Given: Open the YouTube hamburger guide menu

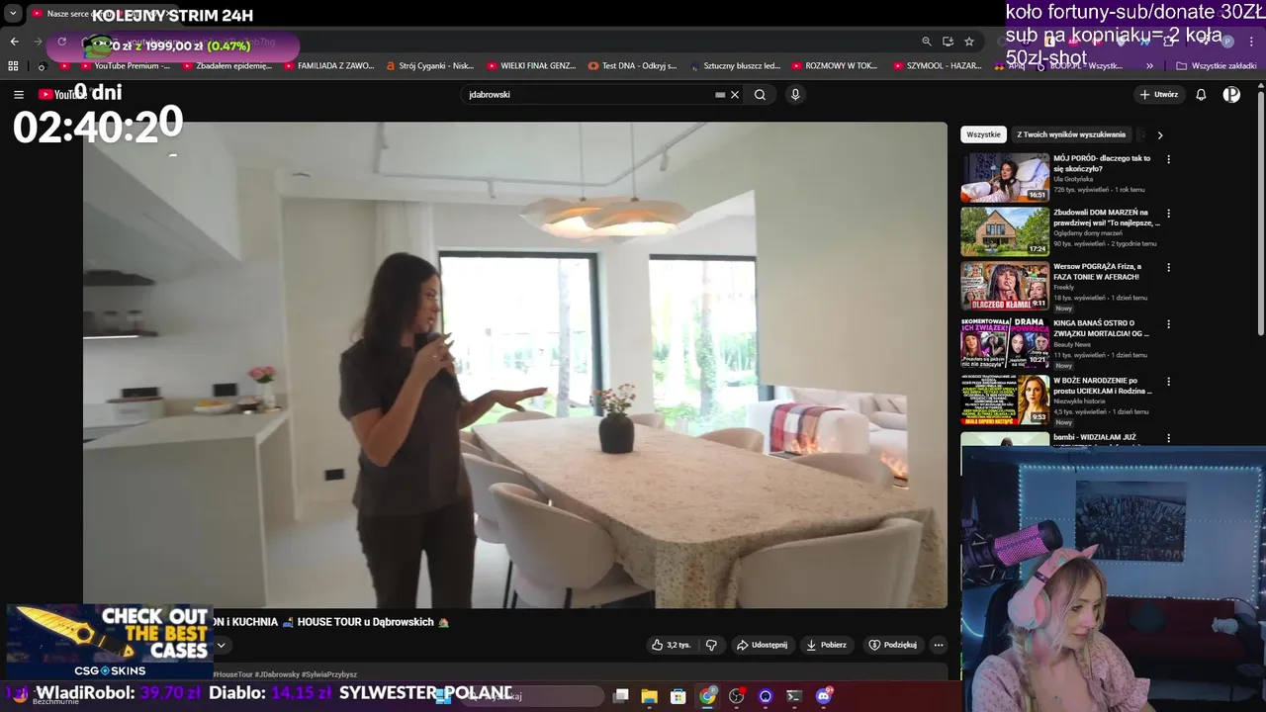Looking at the screenshot, I should (19, 94).
